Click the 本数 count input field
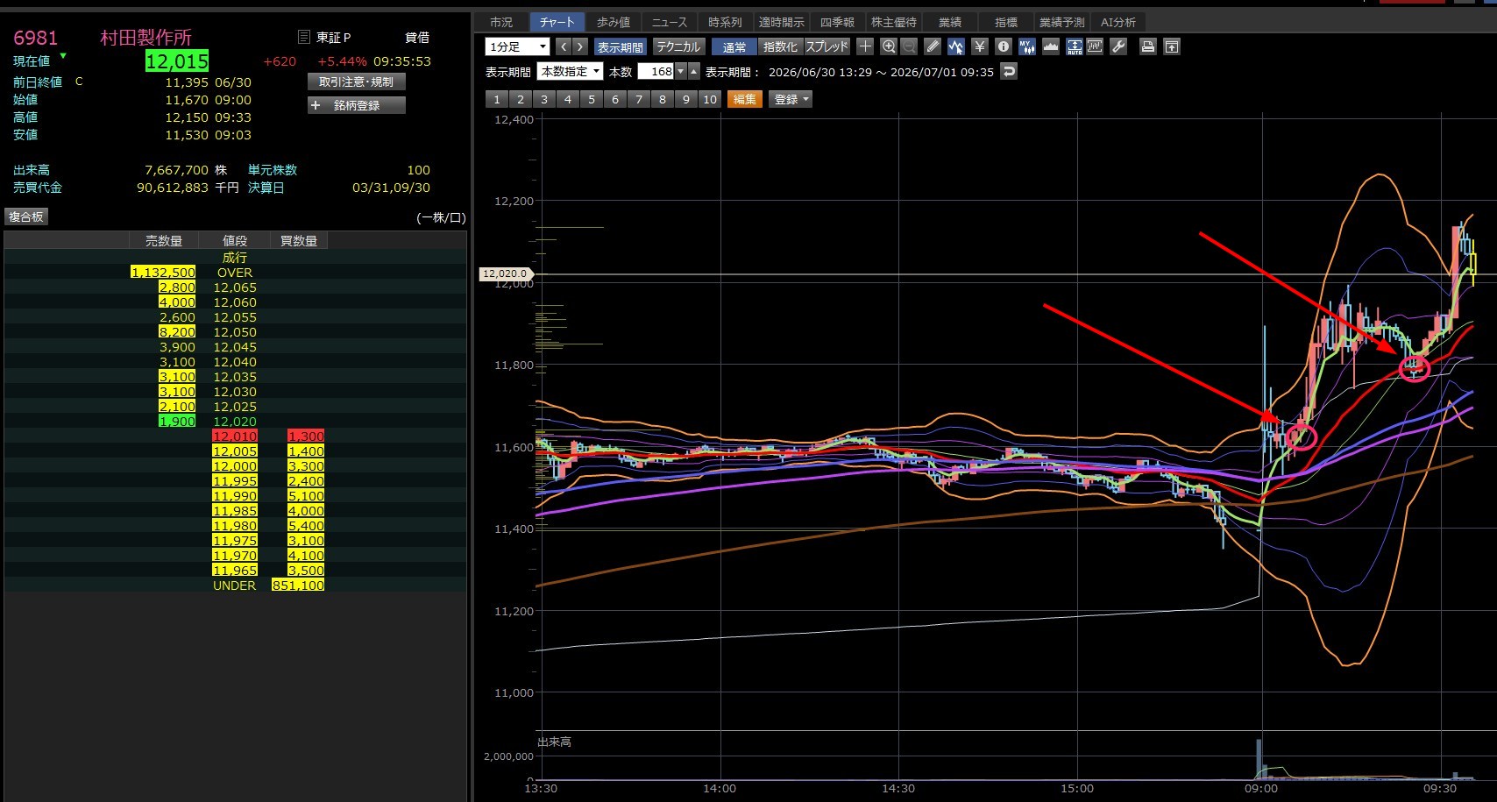The width and height of the screenshot is (1497, 802). [656, 72]
